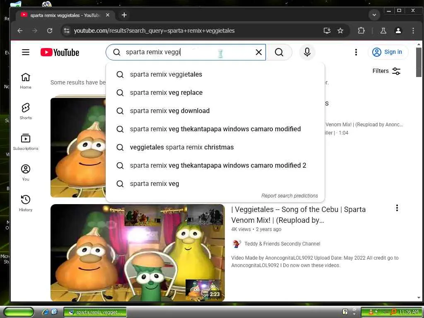This screenshot has height=318, width=424.
Task: Choose suggestion 'sparta remix veg download'
Action: [215, 111]
